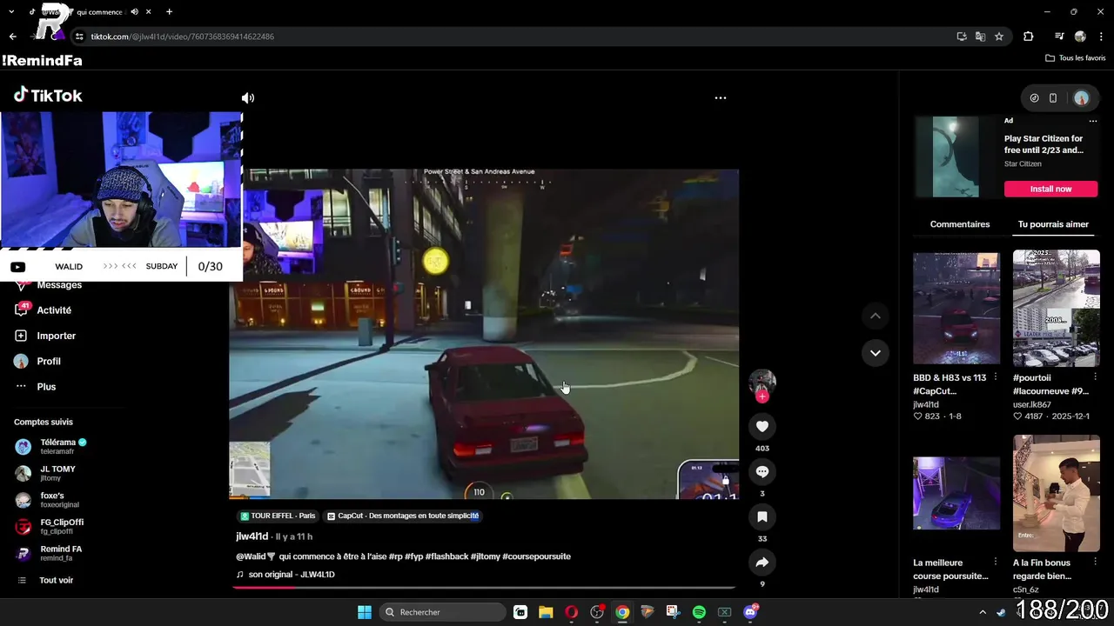This screenshot has width=1114, height=626.
Task: Open Tous les favoris bookmarks folder
Action: point(1075,58)
